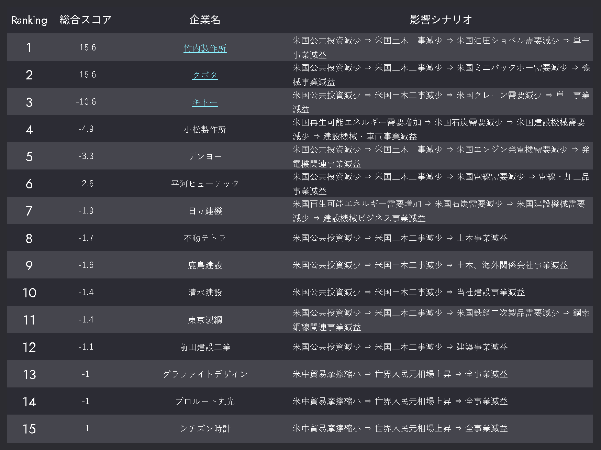Click score -1 in プロルート丸光 row
601x450 pixels.
click(x=86, y=401)
